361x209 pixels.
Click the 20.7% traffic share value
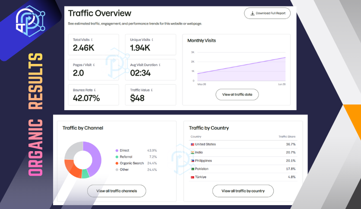pyautogui.click(x=291, y=152)
